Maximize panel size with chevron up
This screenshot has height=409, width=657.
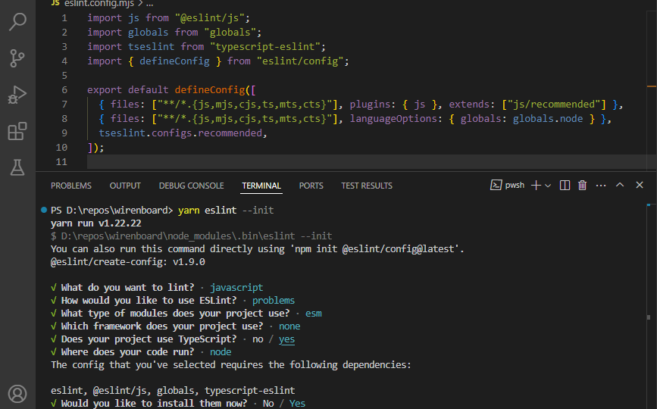(x=620, y=185)
